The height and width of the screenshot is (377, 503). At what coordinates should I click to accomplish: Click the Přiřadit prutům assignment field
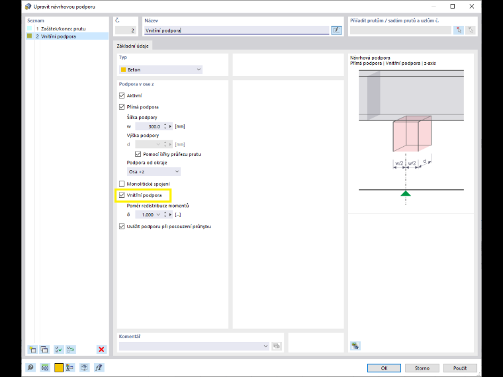pyautogui.click(x=400, y=30)
